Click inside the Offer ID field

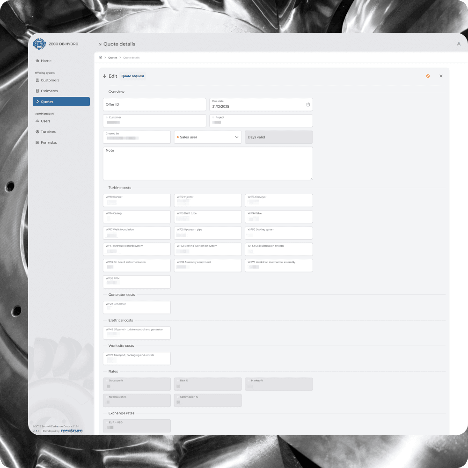click(x=154, y=104)
